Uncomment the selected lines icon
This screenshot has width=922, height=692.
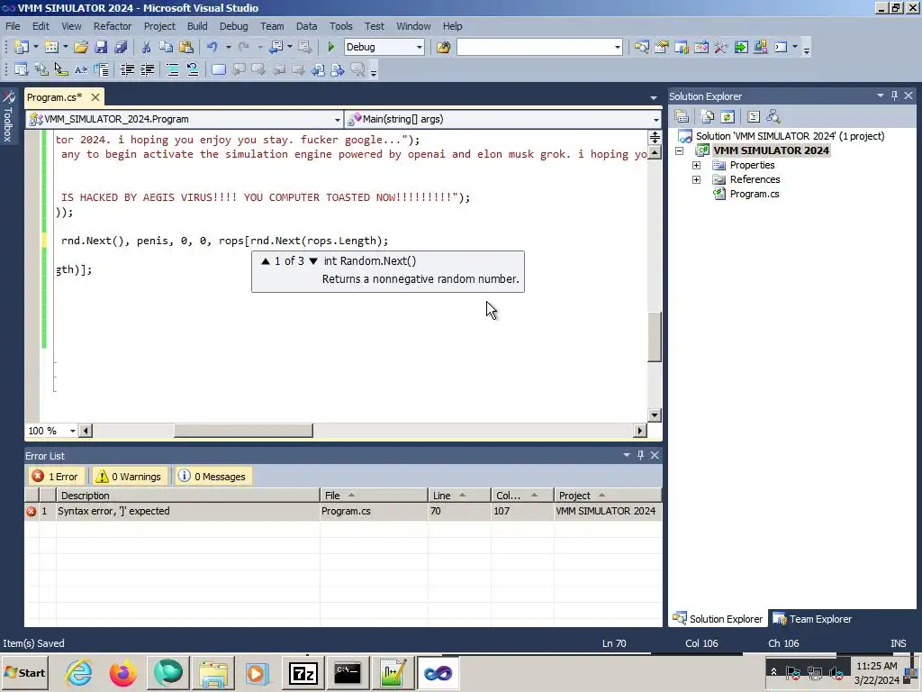point(193,70)
